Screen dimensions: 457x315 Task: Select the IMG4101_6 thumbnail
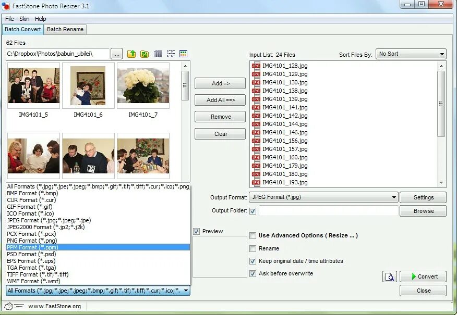pos(88,86)
